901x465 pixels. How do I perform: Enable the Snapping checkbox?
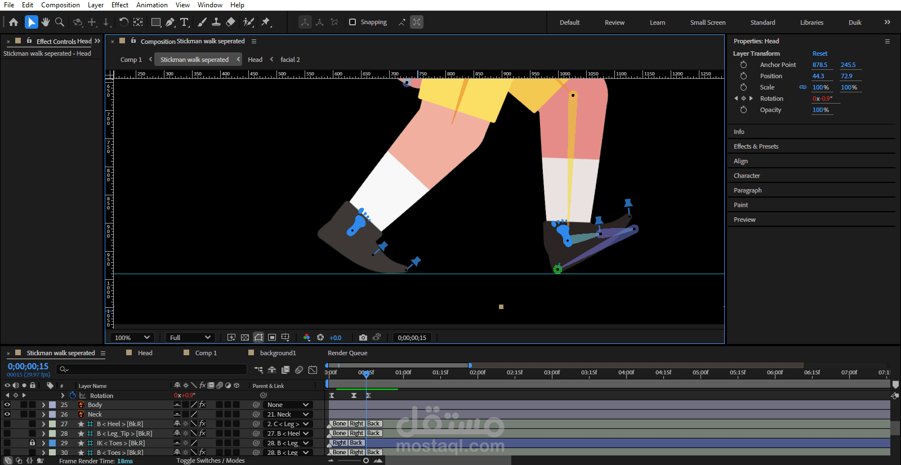tap(353, 22)
